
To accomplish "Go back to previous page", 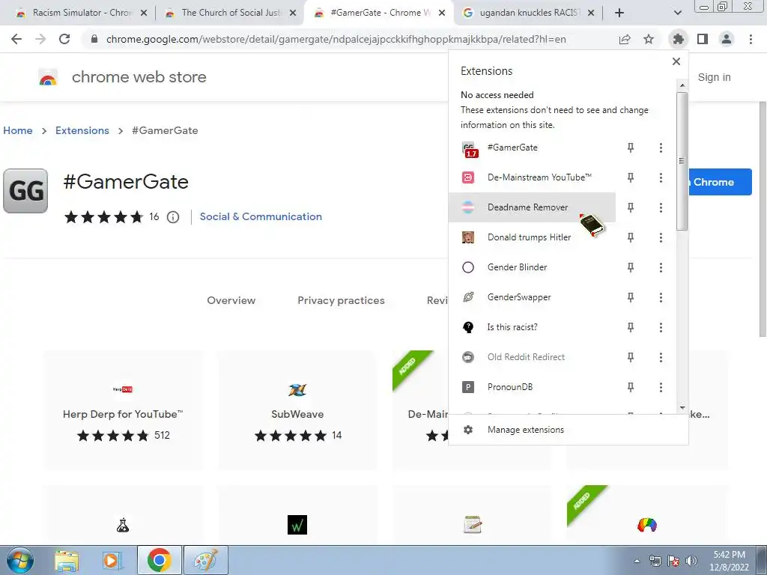I will pyautogui.click(x=16, y=39).
